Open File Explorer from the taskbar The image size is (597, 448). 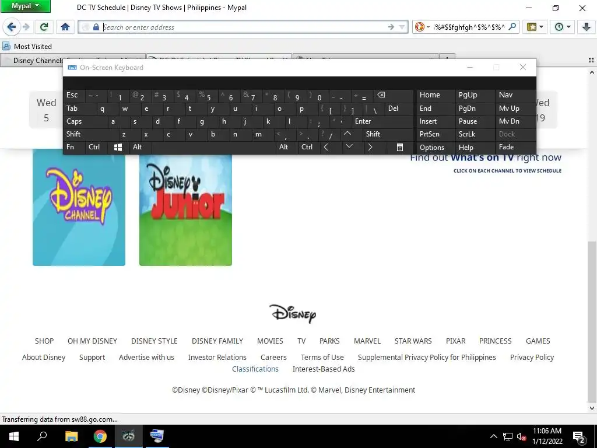point(71,436)
